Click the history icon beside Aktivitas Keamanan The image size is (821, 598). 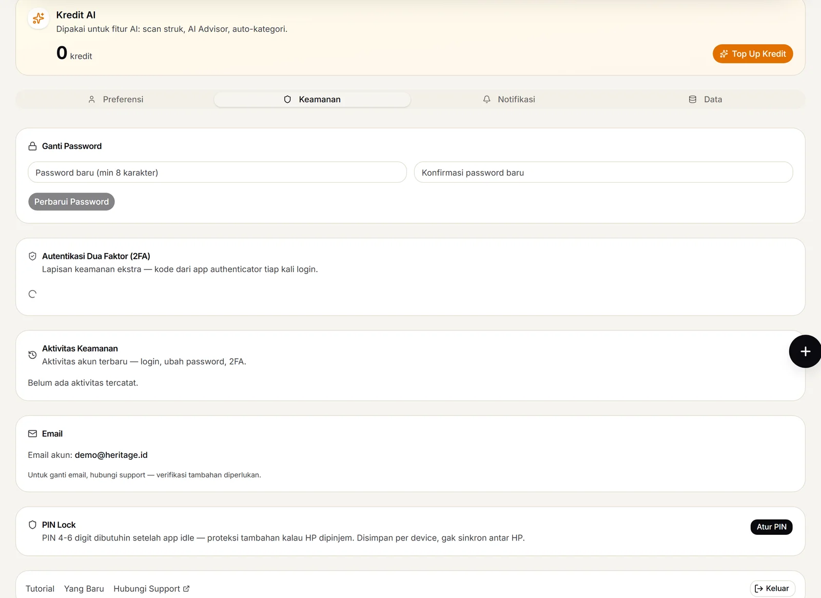click(32, 355)
